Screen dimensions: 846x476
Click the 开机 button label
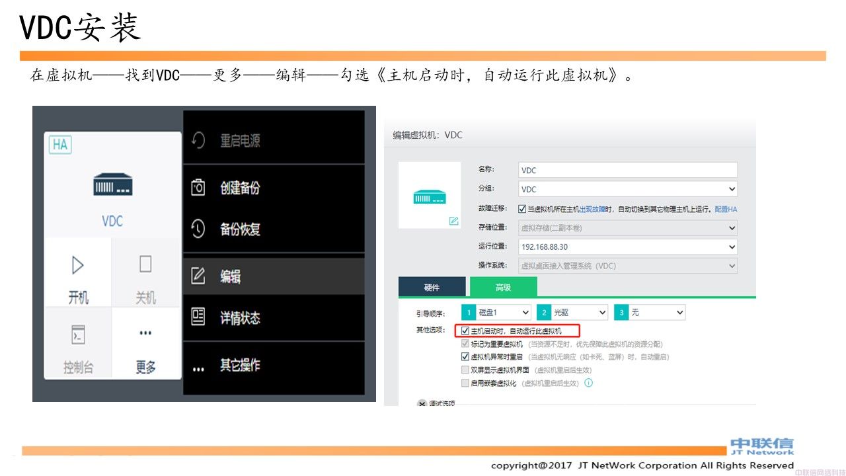[78, 298]
